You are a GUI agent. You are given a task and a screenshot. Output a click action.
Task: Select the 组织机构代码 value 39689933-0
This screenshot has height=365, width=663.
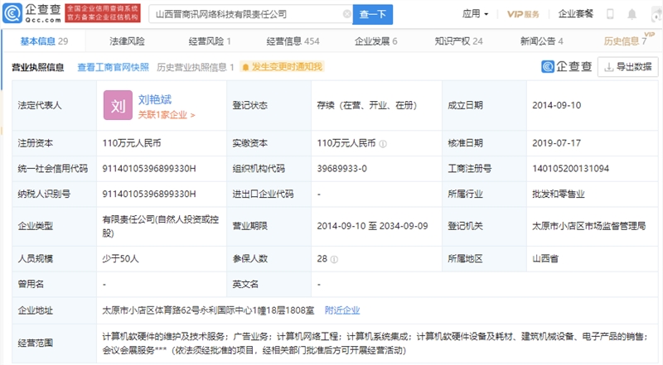point(341,169)
